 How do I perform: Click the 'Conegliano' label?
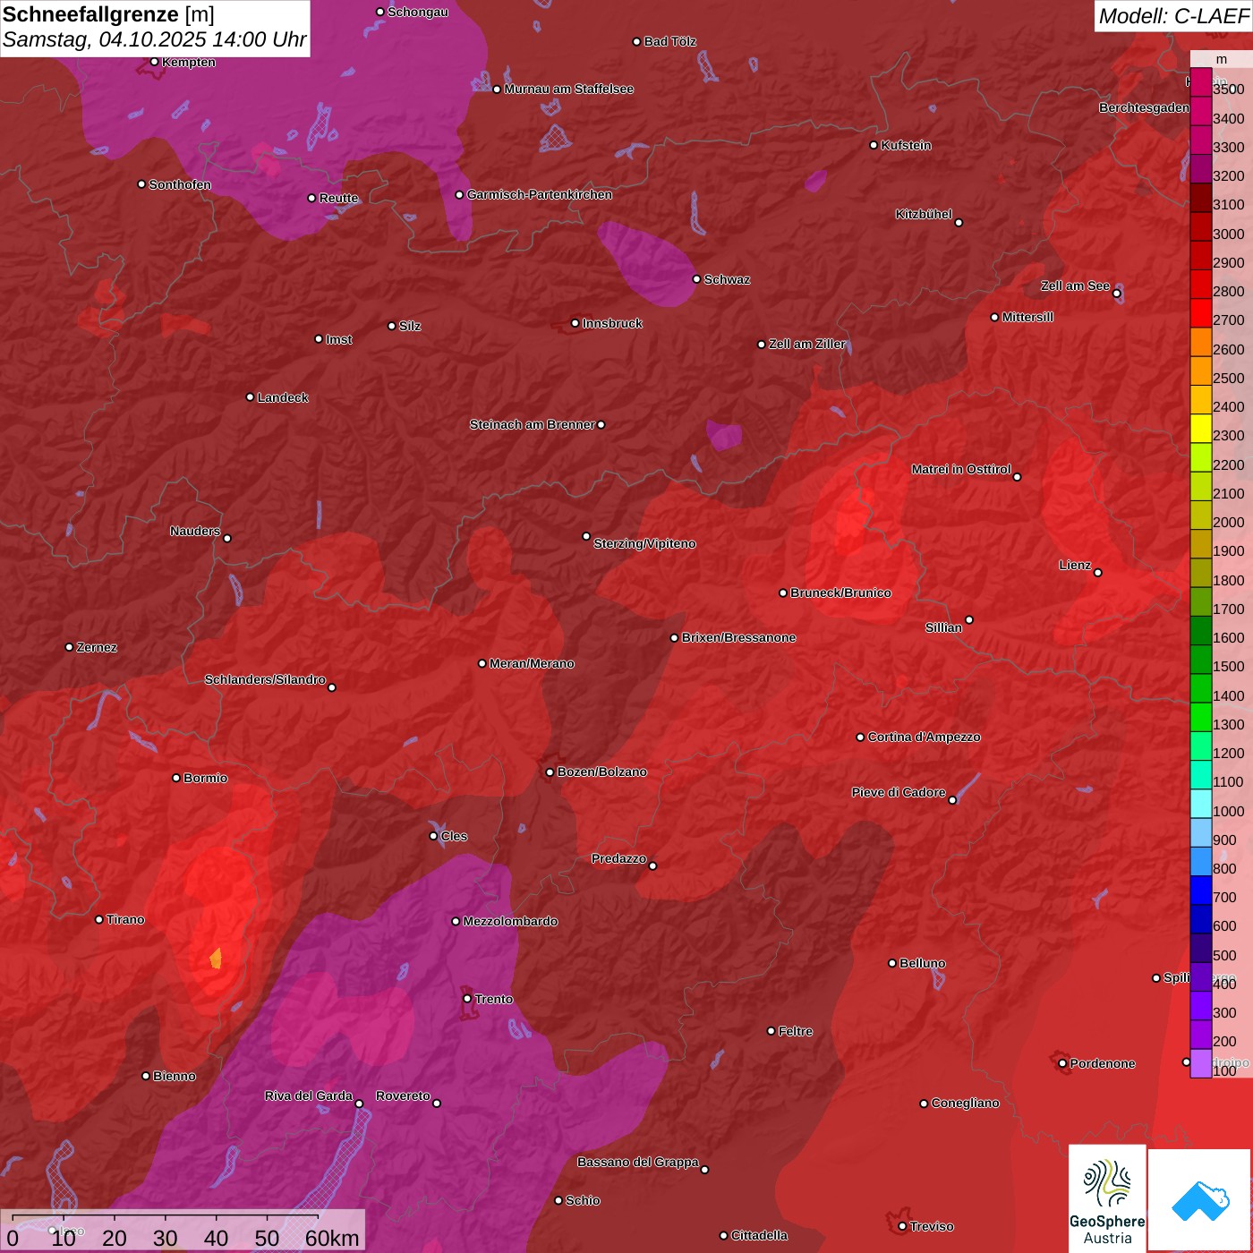[965, 1103]
